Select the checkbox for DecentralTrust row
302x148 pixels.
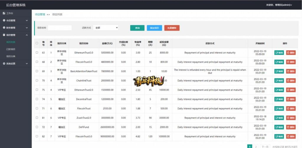point(37,99)
